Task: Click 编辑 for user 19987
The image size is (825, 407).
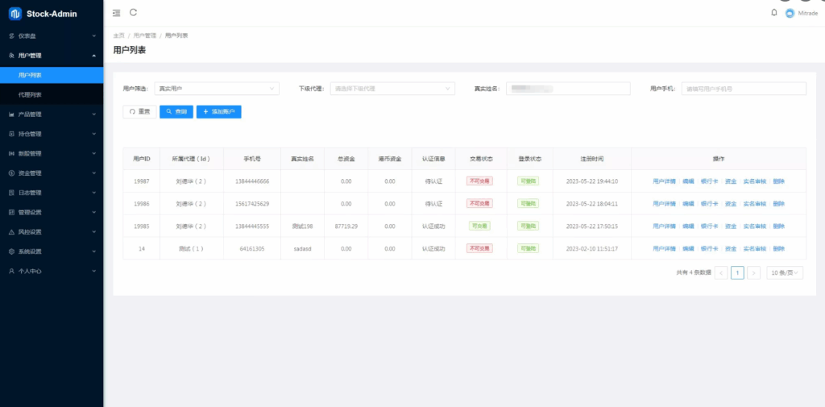Action: [688, 181]
